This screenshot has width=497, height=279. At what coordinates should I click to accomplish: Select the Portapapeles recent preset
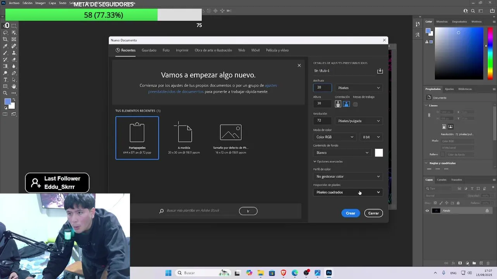(137, 138)
